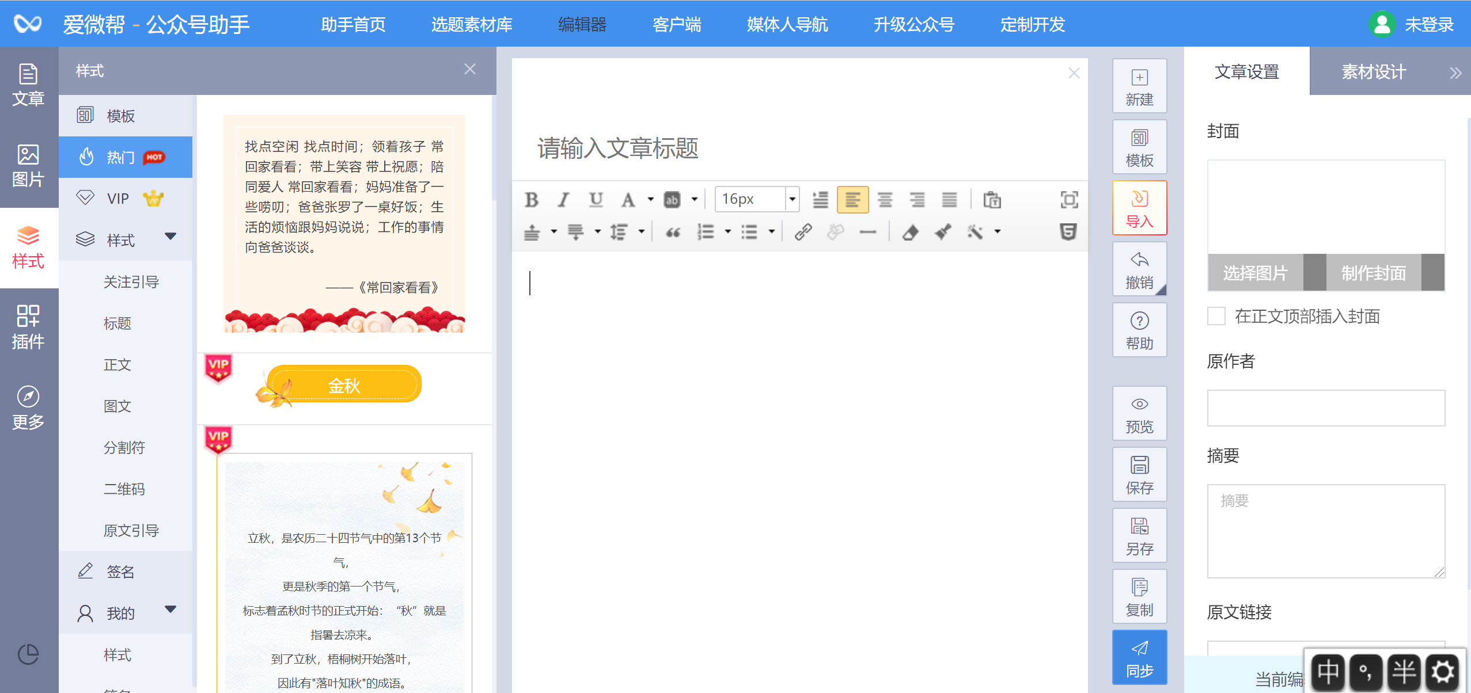Viewport: 1471px width, 693px height.
Task: Click 未登录 to log in
Action: [x=1429, y=24]
